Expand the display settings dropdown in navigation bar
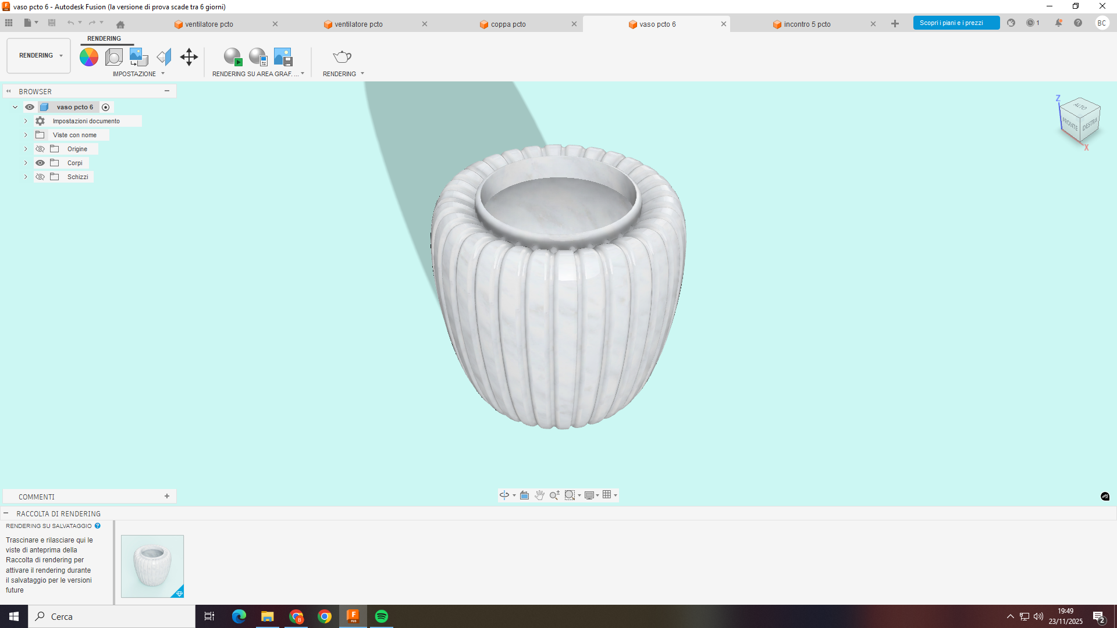The width and height of the screenshot is (1117, 628). pos(597,495)
